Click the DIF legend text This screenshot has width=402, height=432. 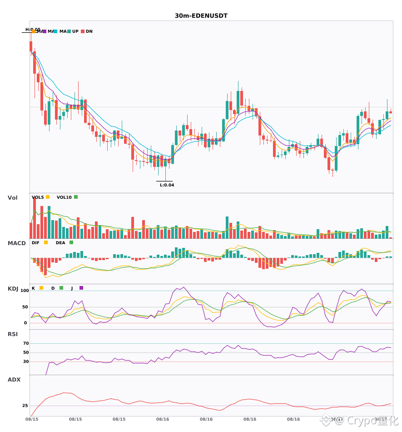(x=35, y=243)
